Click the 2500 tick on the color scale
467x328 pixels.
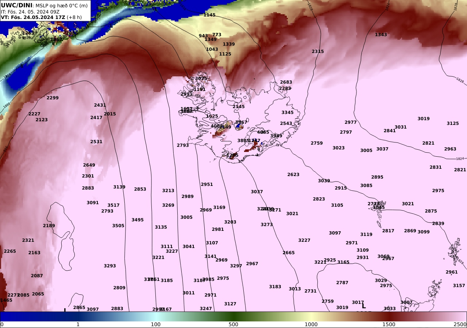[460, 324]
